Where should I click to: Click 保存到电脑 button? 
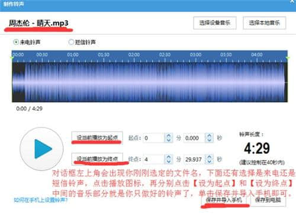click(x=268, y=200)
